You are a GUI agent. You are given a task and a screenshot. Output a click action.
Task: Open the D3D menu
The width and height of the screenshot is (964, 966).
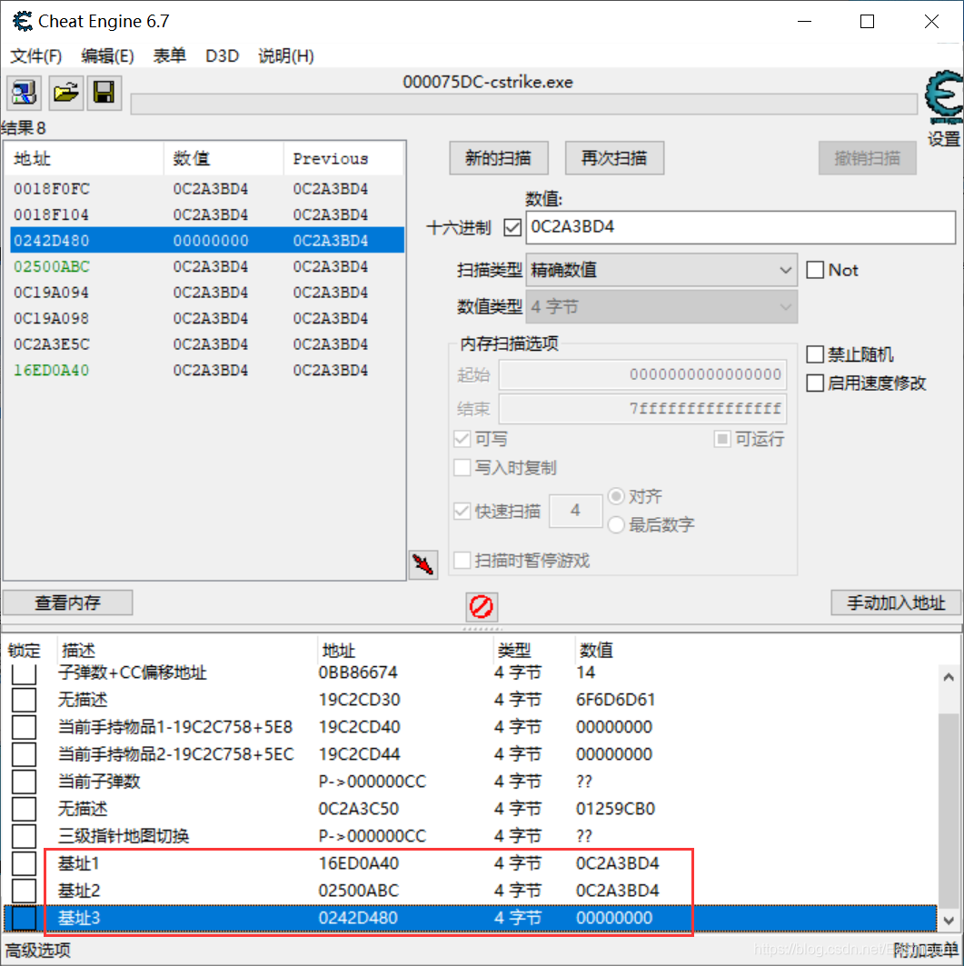click(223, 56)
